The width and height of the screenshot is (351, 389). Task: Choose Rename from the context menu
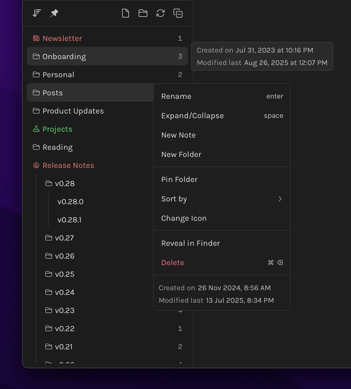pyautogui.click(x=176, y=96)
